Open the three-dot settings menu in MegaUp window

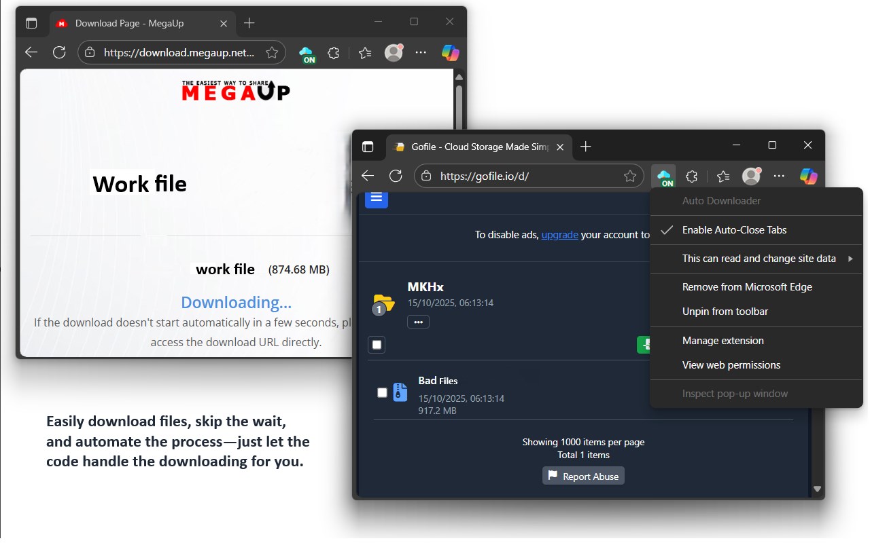point(421,52)
